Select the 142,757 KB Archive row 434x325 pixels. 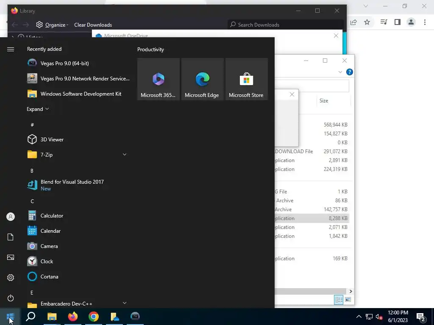coord(312,209)
